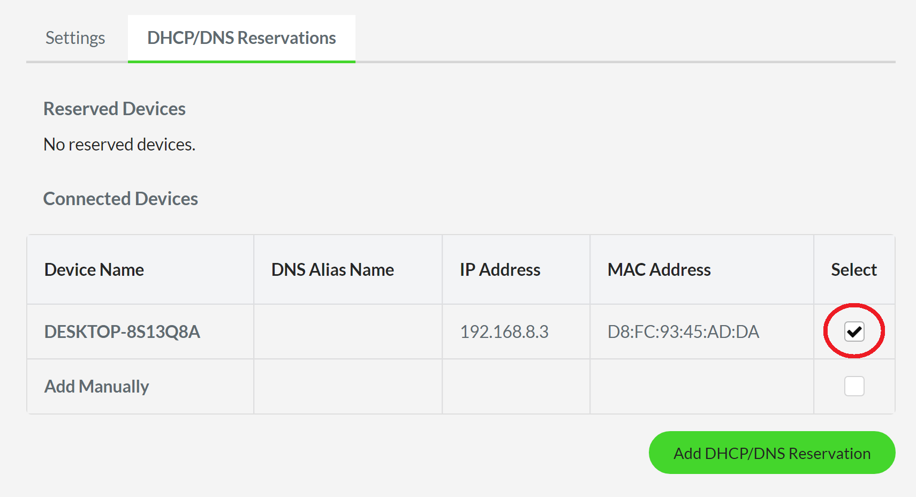This screenshot has height=497, width=916.
Task: Click the empty DNS Alias Name cell for DESKTOP-8S13Q8A
Action: [x=347, y=332]
